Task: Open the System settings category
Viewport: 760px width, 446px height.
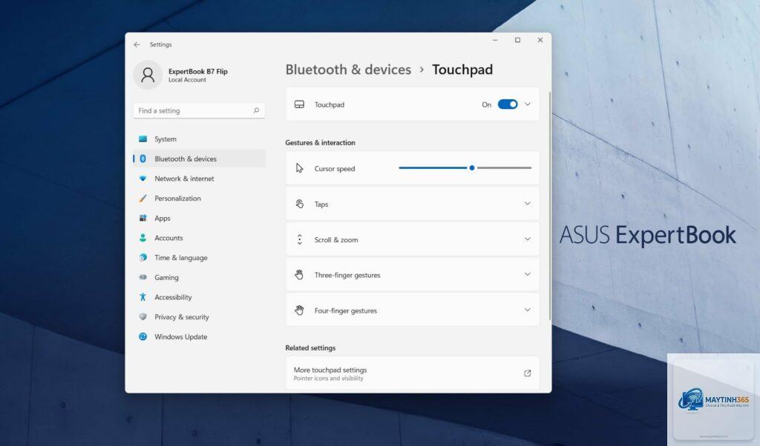Action: click(199, 139)
